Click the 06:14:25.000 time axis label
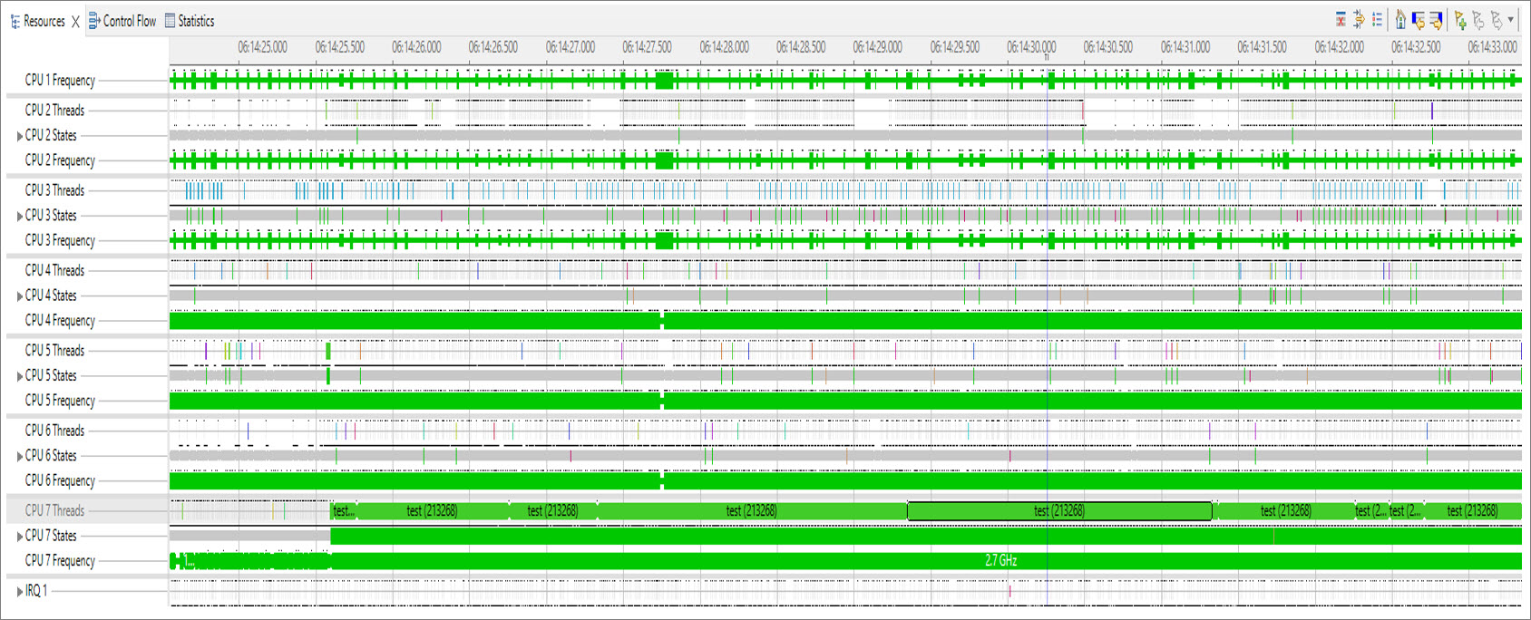Screen dimensions: 1531x620 click(262, 47)
